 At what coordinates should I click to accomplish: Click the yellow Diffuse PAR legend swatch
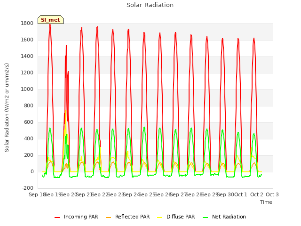(160, 217)
